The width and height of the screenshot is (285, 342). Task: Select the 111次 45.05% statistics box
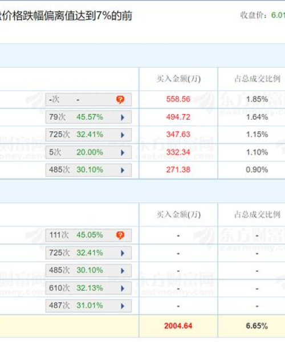(x=88, y=235)
